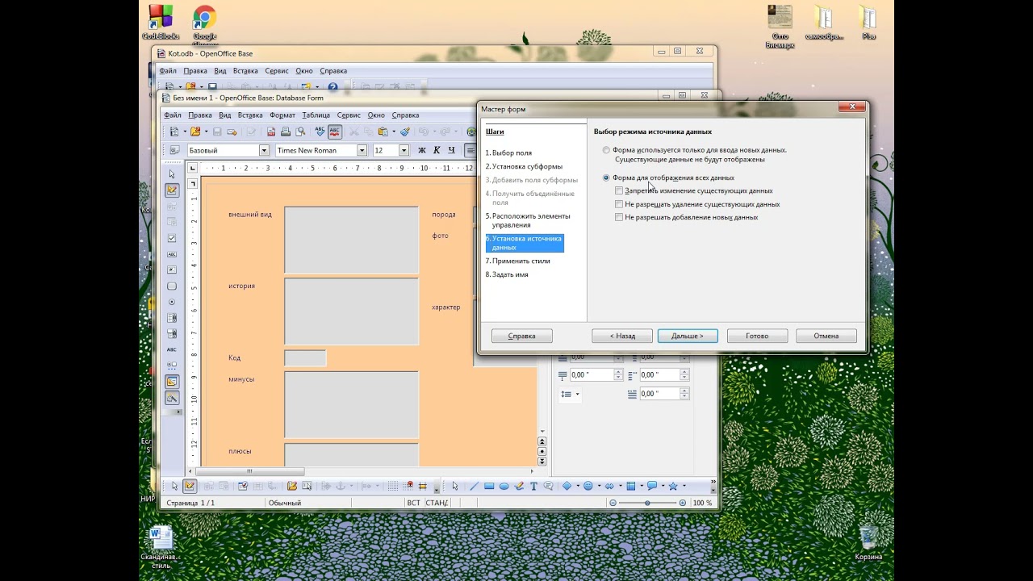The height and width of the screenshot is (581, 1033).
Task: Toggle underline Ч formatting
Action: (451, 150)
